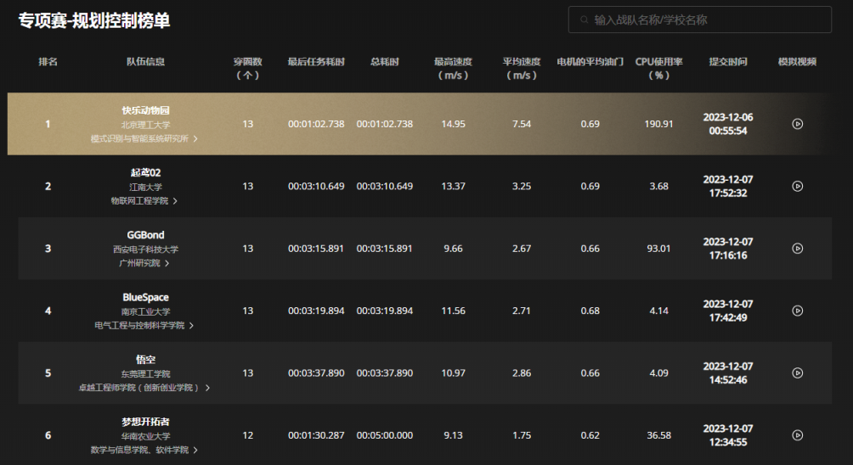Viewport: 853px width, 465px height.
Task: Open team 快乐动物园 name link
Action: (x=145, y=110)
